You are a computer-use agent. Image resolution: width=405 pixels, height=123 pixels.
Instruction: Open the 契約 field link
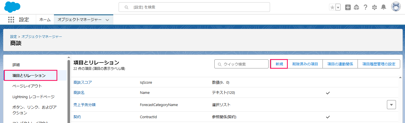[x=77, y=116]
